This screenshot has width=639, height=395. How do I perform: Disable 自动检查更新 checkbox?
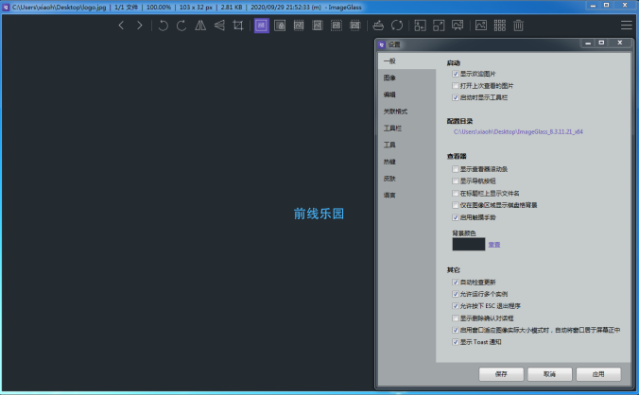pos(456,283)
